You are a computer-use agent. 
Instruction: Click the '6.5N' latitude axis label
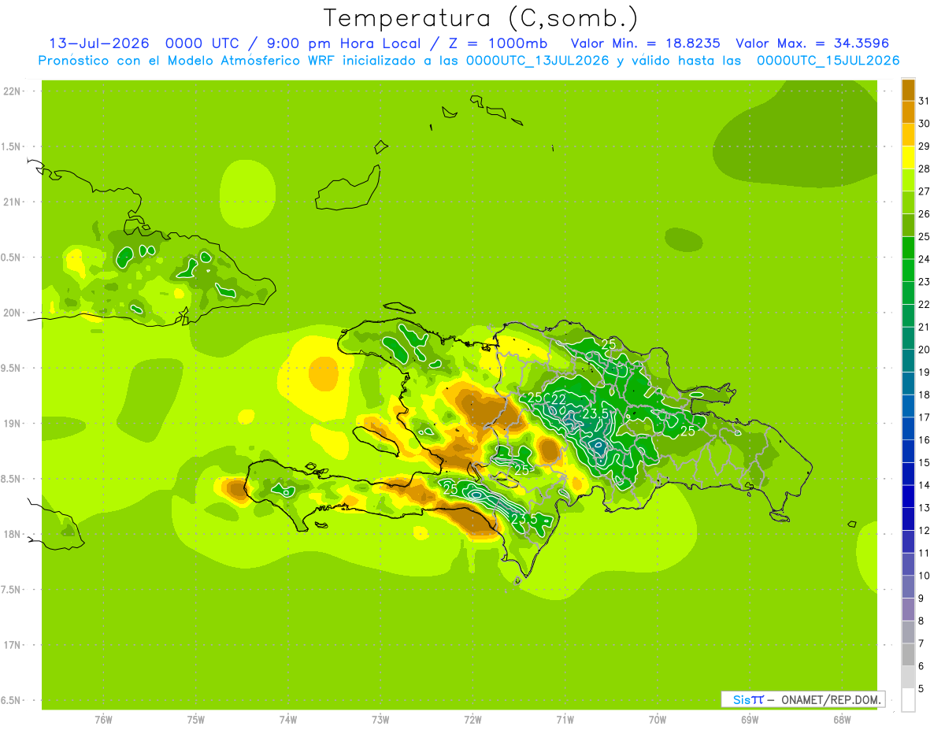pyautogui.click(x=12, y=701)
